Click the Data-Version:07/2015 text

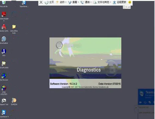pyautogui.click(x=110, y=84)
